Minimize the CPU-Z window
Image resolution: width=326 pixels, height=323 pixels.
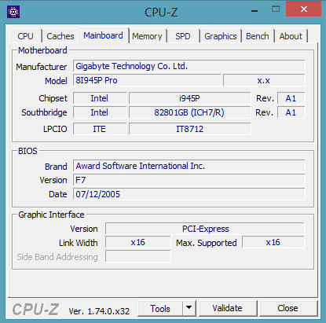point(255,11)
